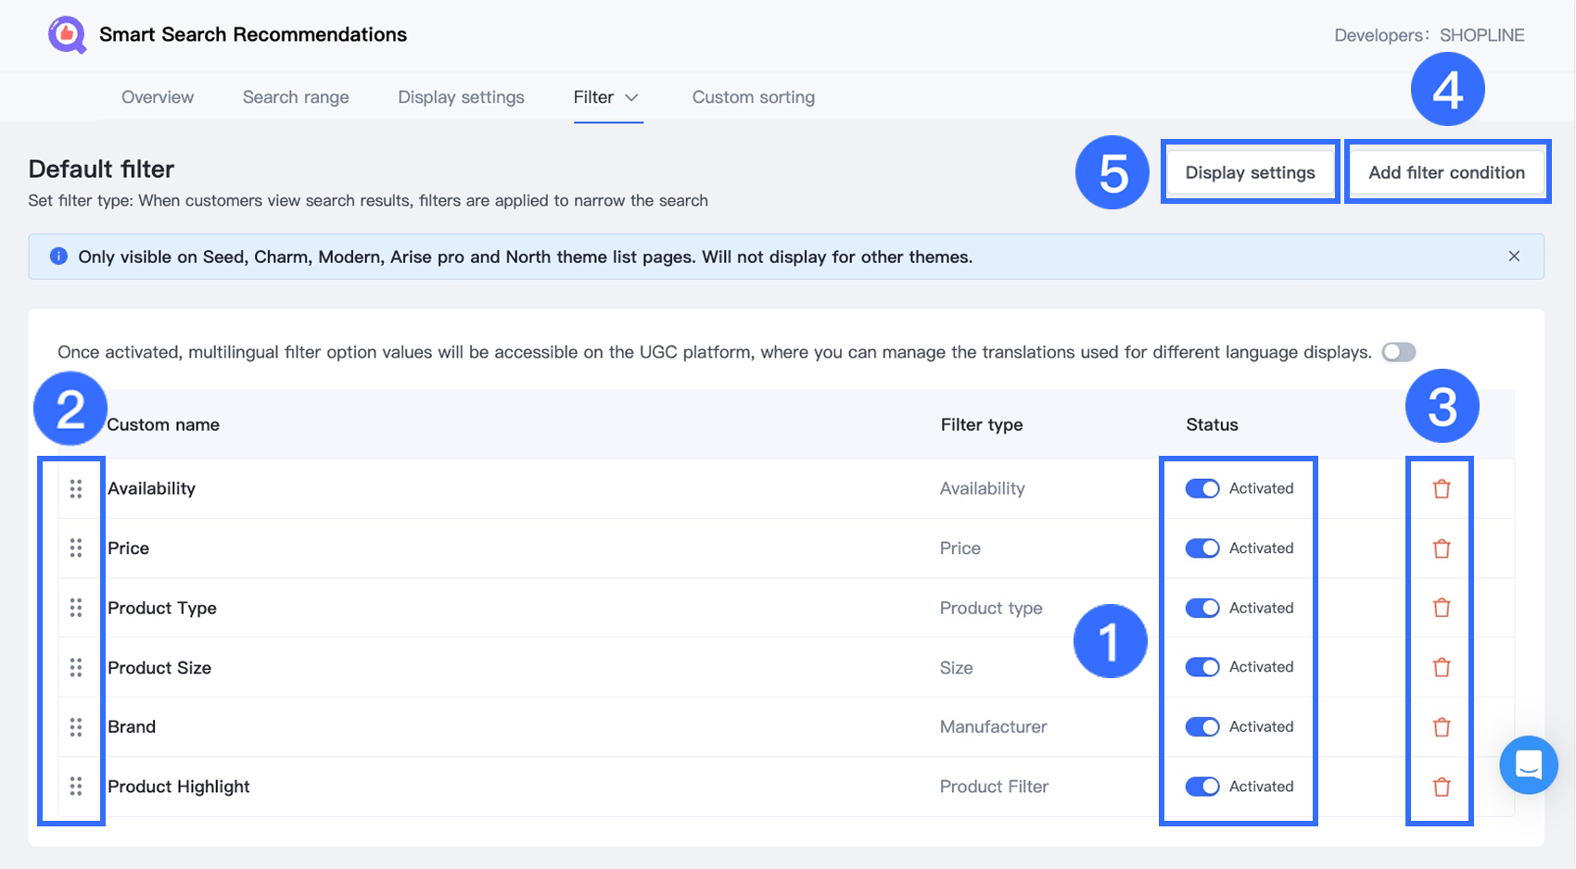Click the Smart Search Recommendations logo

(67, 35)
